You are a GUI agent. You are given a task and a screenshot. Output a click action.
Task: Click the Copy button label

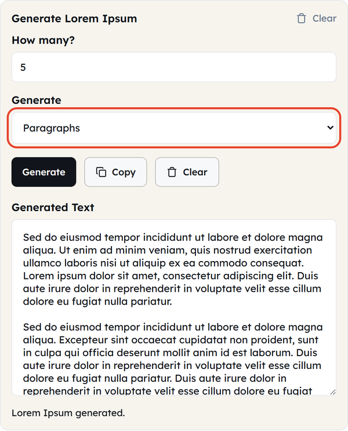click(124, 172)
